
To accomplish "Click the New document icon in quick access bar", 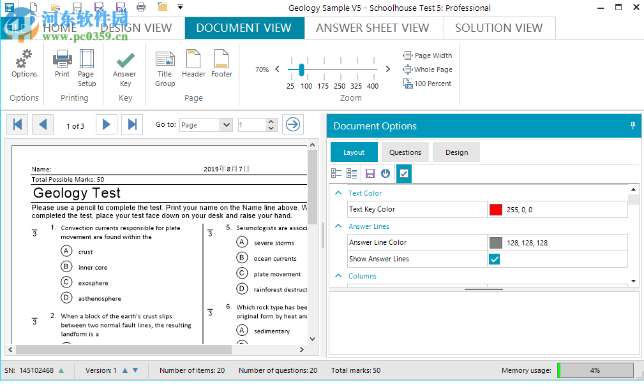I will [x=34, y=6].
